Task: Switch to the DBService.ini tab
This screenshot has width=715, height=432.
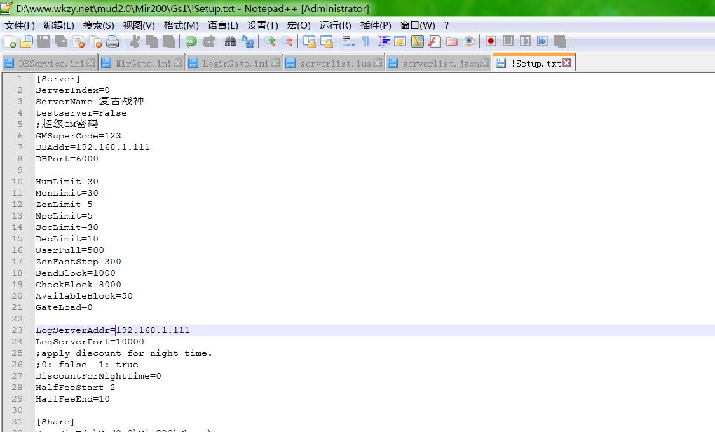Action: tap(51, 64)
